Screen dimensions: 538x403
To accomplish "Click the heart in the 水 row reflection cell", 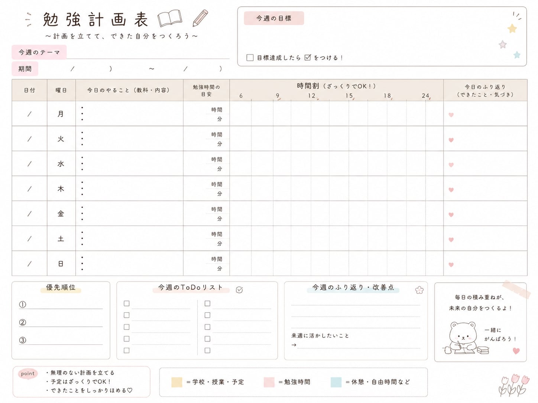I will (451, 165).
